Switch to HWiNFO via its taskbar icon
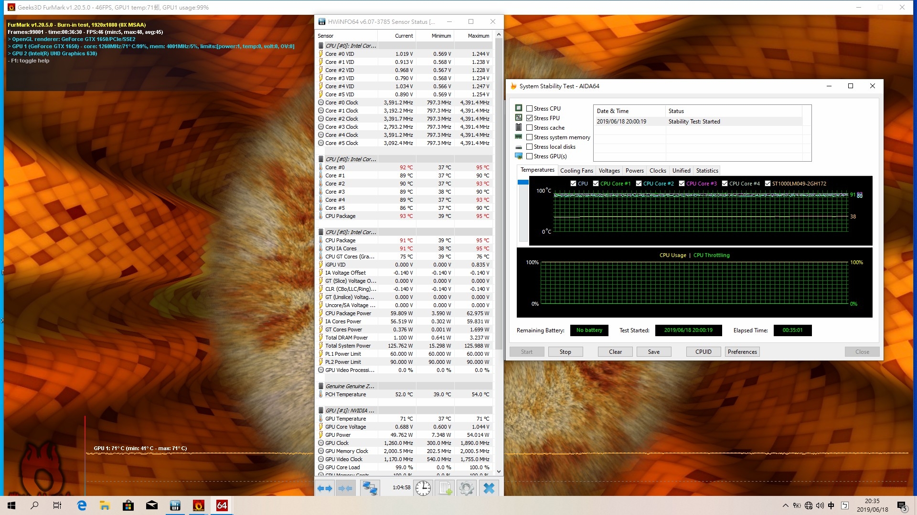This screenshot has height=515, width=917. tap(175, 505)
